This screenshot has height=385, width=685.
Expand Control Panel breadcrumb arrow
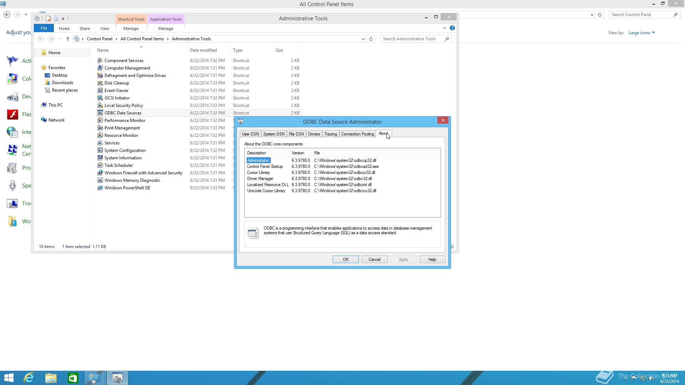116,39
